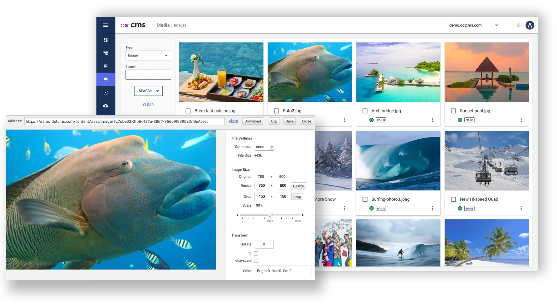Click the Rotate value field
Viewport: 557px width, 304px height.
pos(264,244)
